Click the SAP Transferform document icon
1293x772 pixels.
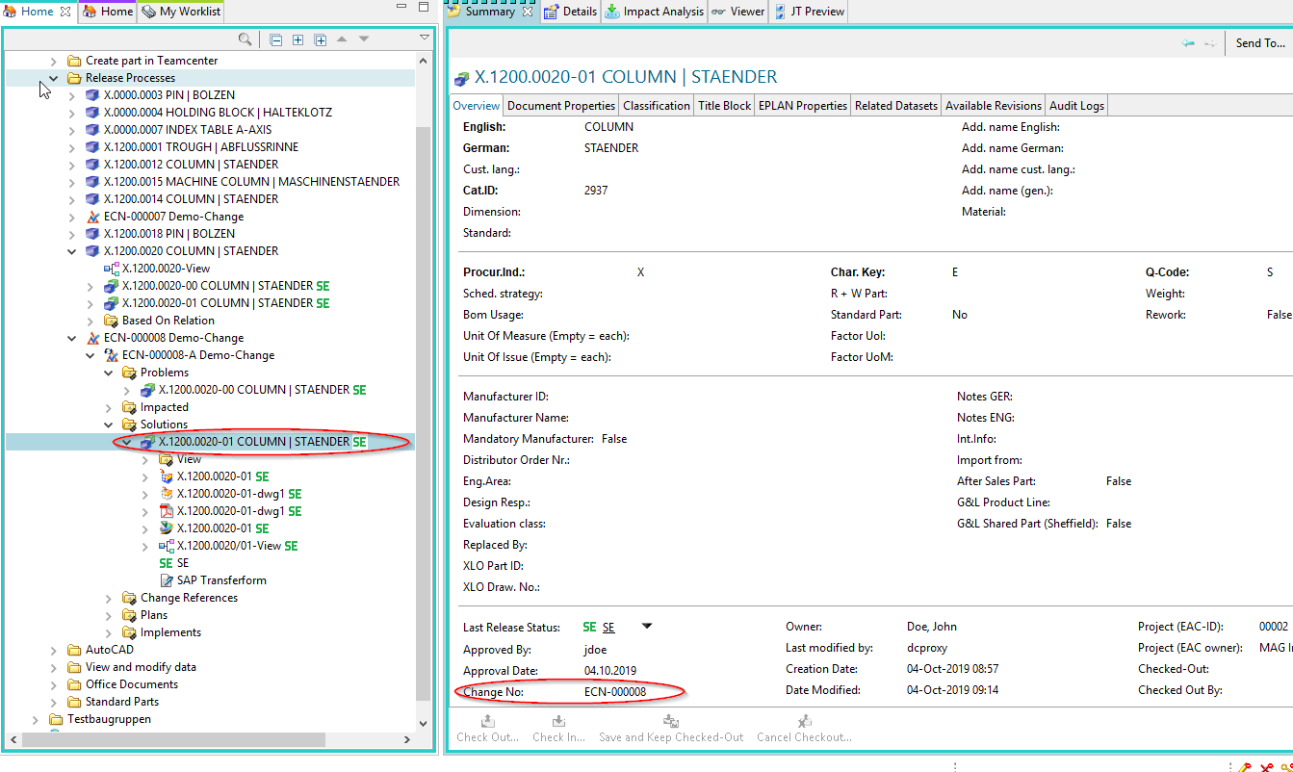[166, 580]
